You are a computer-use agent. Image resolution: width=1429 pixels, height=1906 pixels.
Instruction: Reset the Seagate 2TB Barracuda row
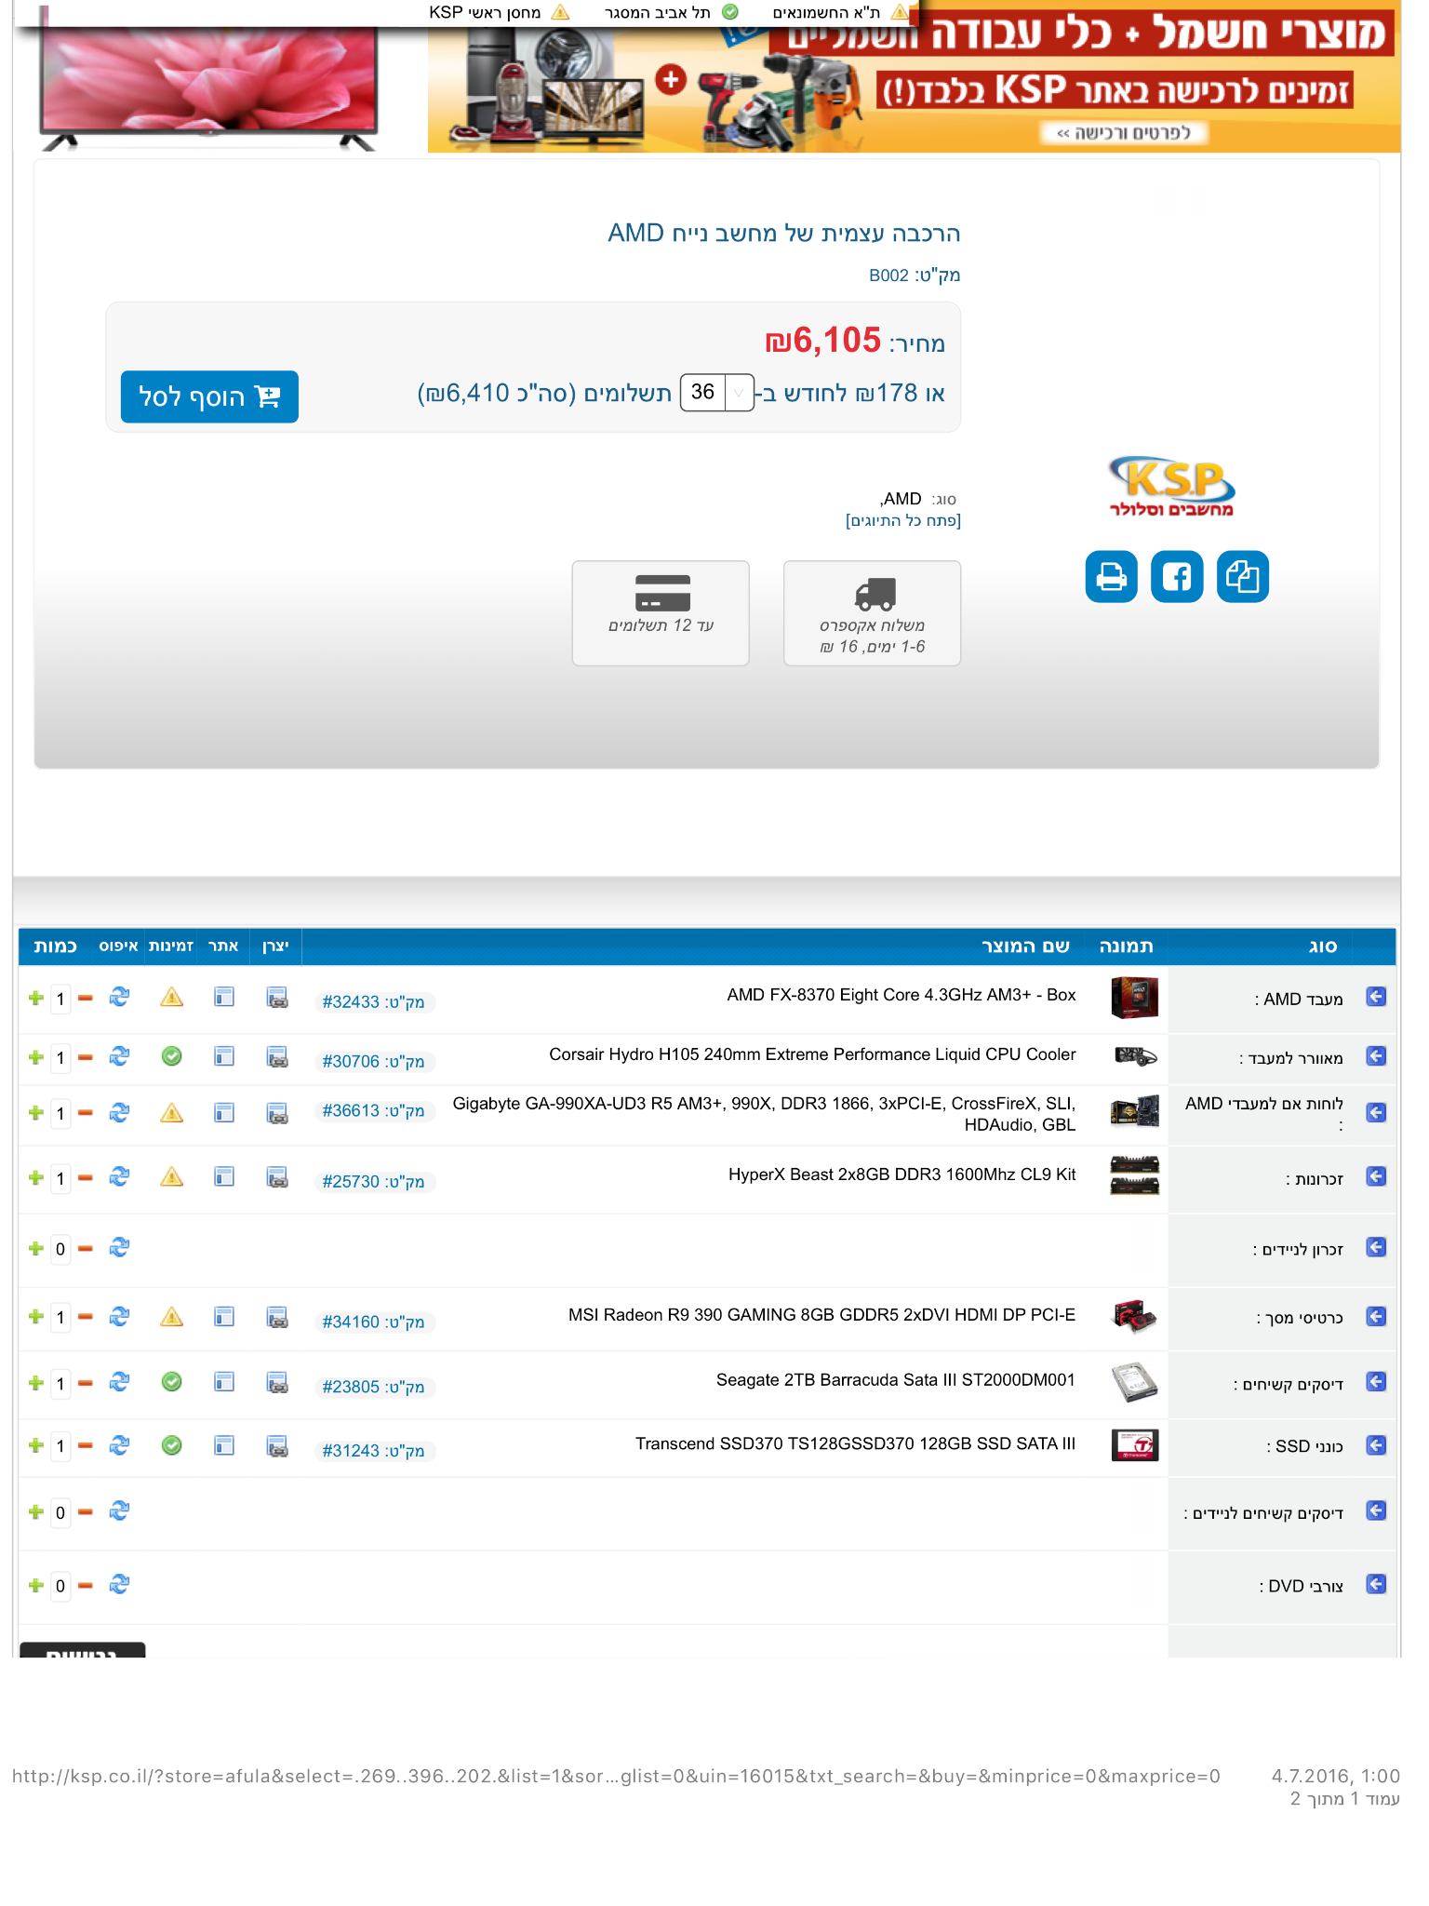(119, 1382)
